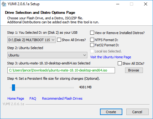This screenshot has width=153, height=119.
Task: Click Step 4 persistent file size label
Action: [x=53, y=79]
